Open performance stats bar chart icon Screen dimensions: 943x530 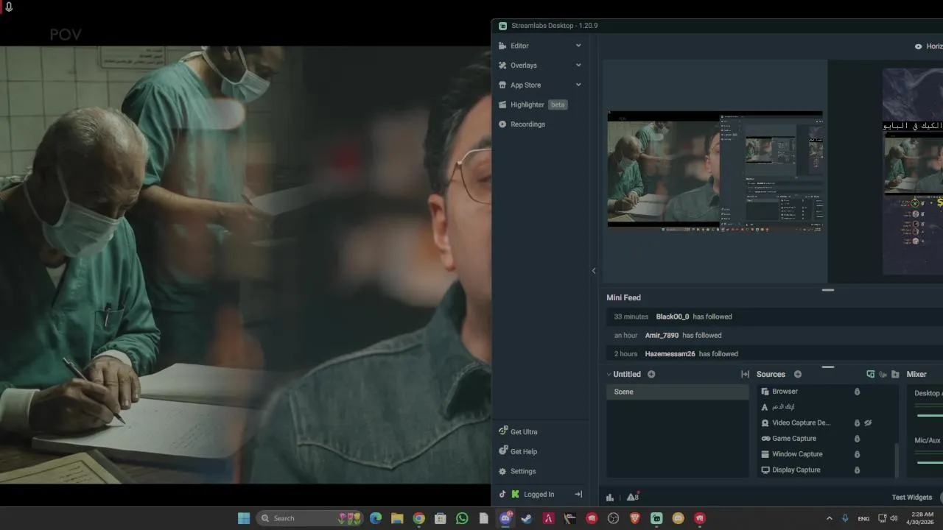click(610, 498)
